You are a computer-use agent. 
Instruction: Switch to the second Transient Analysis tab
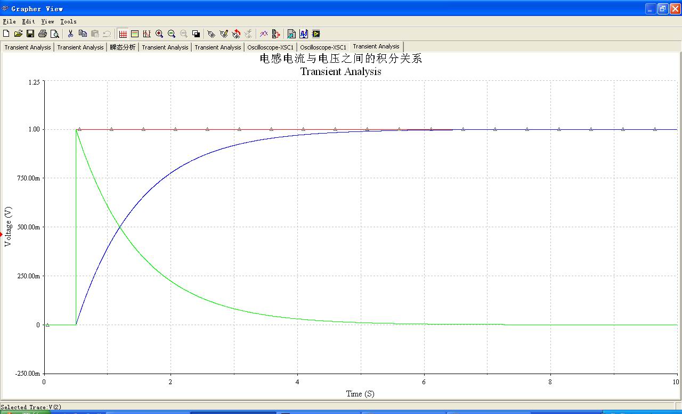coord(80,47)
